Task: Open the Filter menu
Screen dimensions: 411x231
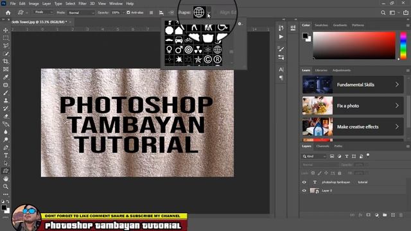Action: [82, 4]
